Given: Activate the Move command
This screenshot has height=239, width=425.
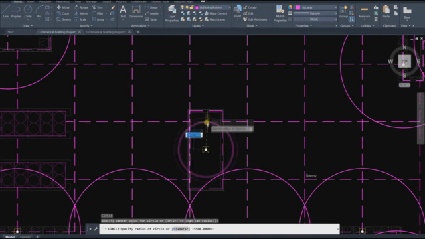Looking at the screenshot, I should coord(63,7).
